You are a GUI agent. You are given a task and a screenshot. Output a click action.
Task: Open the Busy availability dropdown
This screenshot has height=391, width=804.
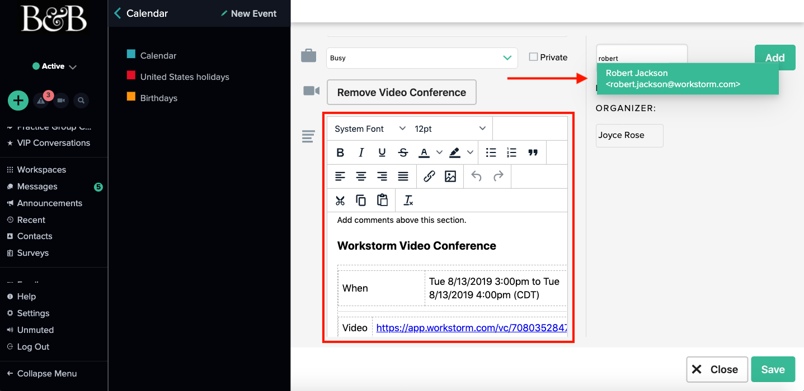[x=422, y=58]
